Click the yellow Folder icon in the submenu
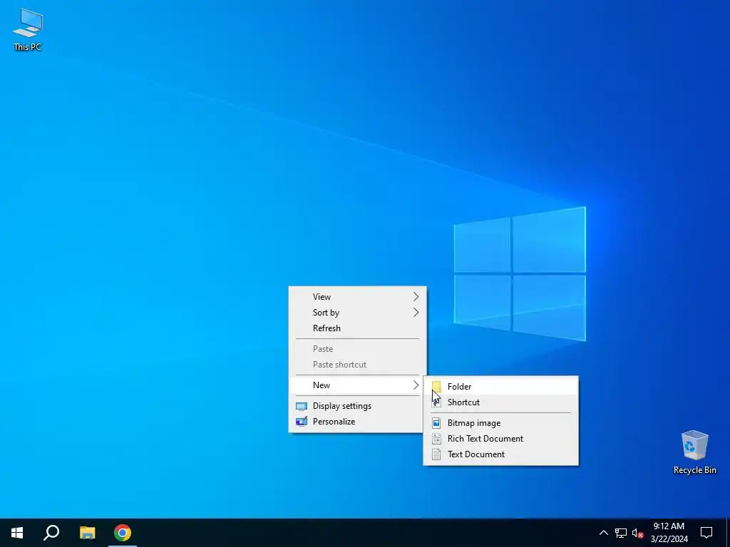730x547 pixels. pyautogui.click(x=436, y=386)
